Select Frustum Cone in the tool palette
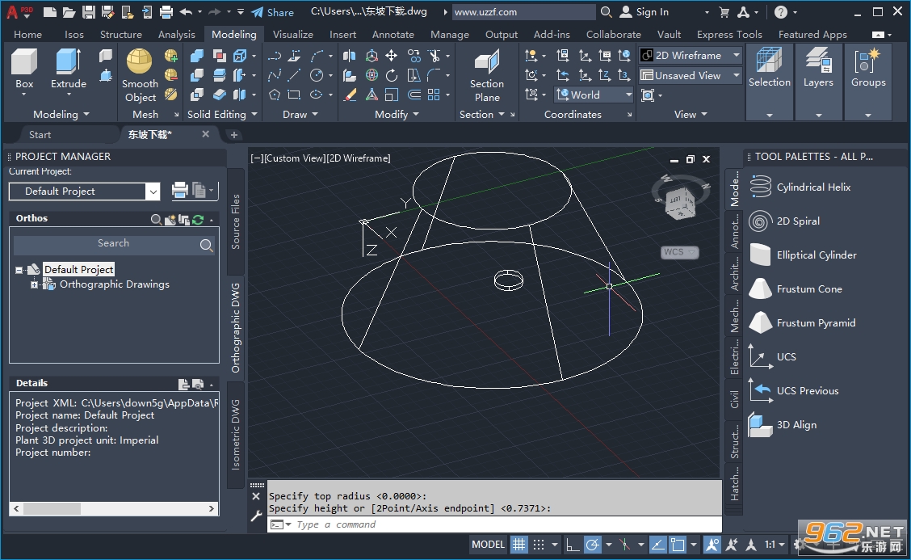 796,289
